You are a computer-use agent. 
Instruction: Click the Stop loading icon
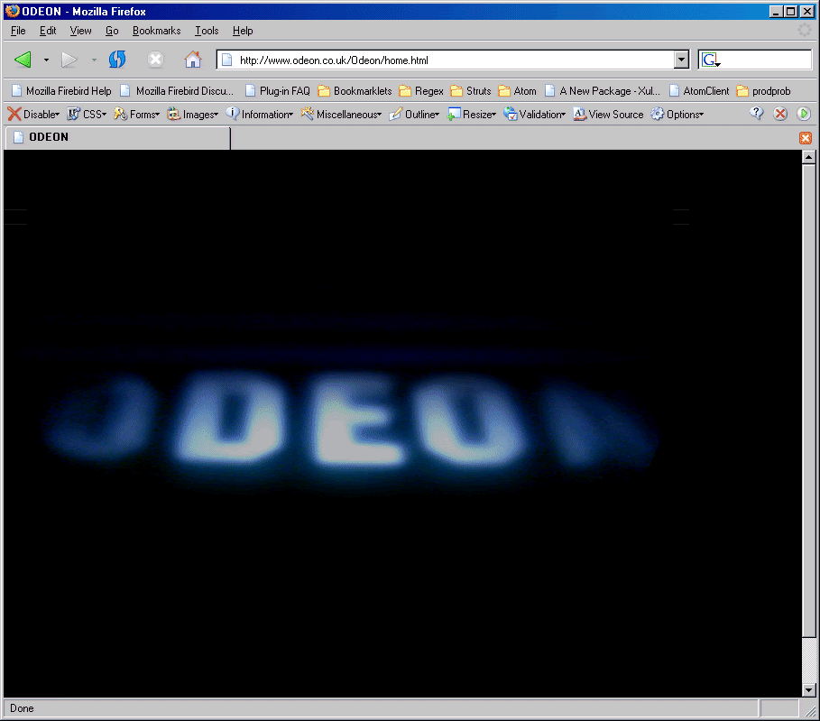coord(155,60)
